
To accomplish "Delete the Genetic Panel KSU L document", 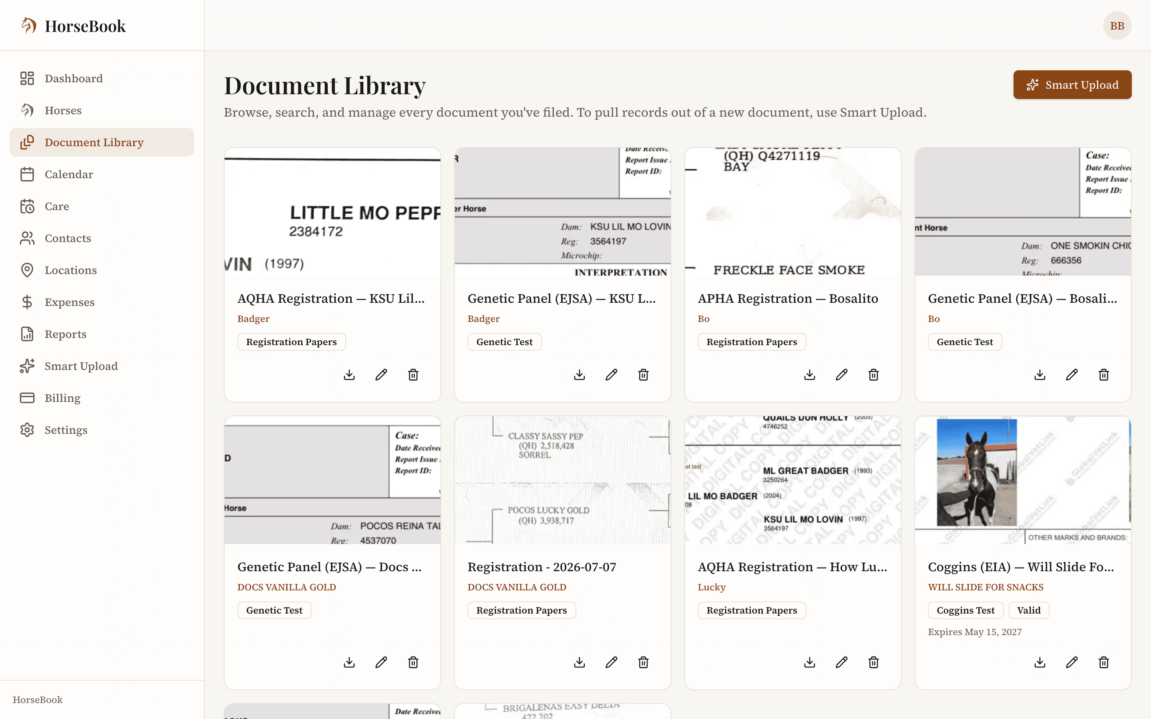I will point(643,375).
